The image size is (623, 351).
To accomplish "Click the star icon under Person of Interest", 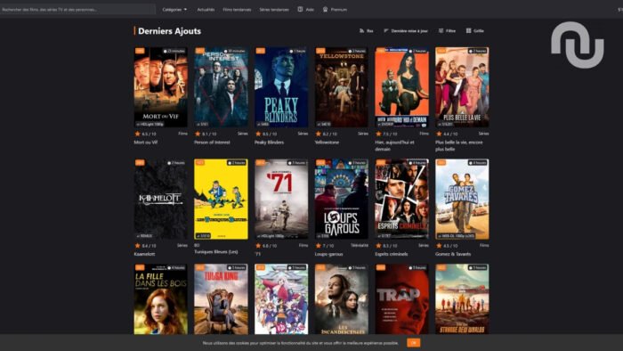I will point(198,134).
